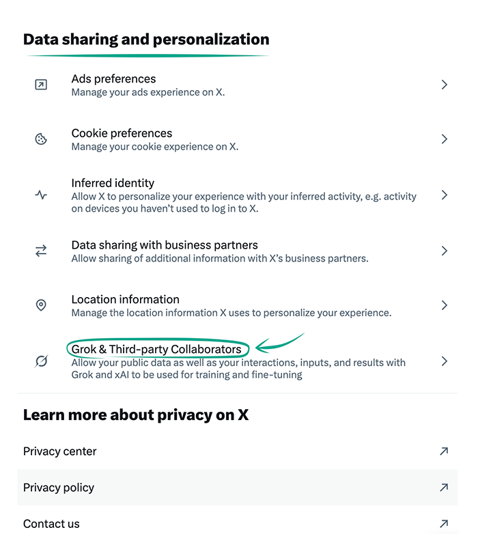Viewport: 478px width, 547px height.
Task: Open Inferred identity via its chevron
Action: click(x=444, y=195)
